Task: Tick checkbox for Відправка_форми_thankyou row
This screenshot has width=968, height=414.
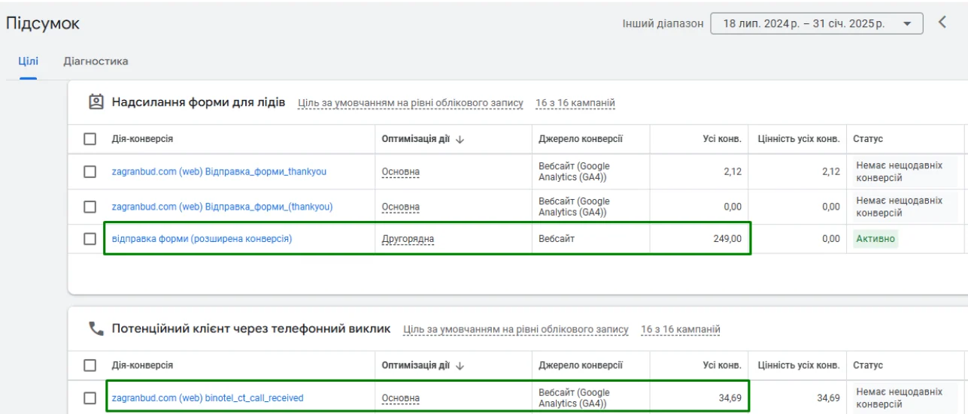Action: [x=90, y=171]
